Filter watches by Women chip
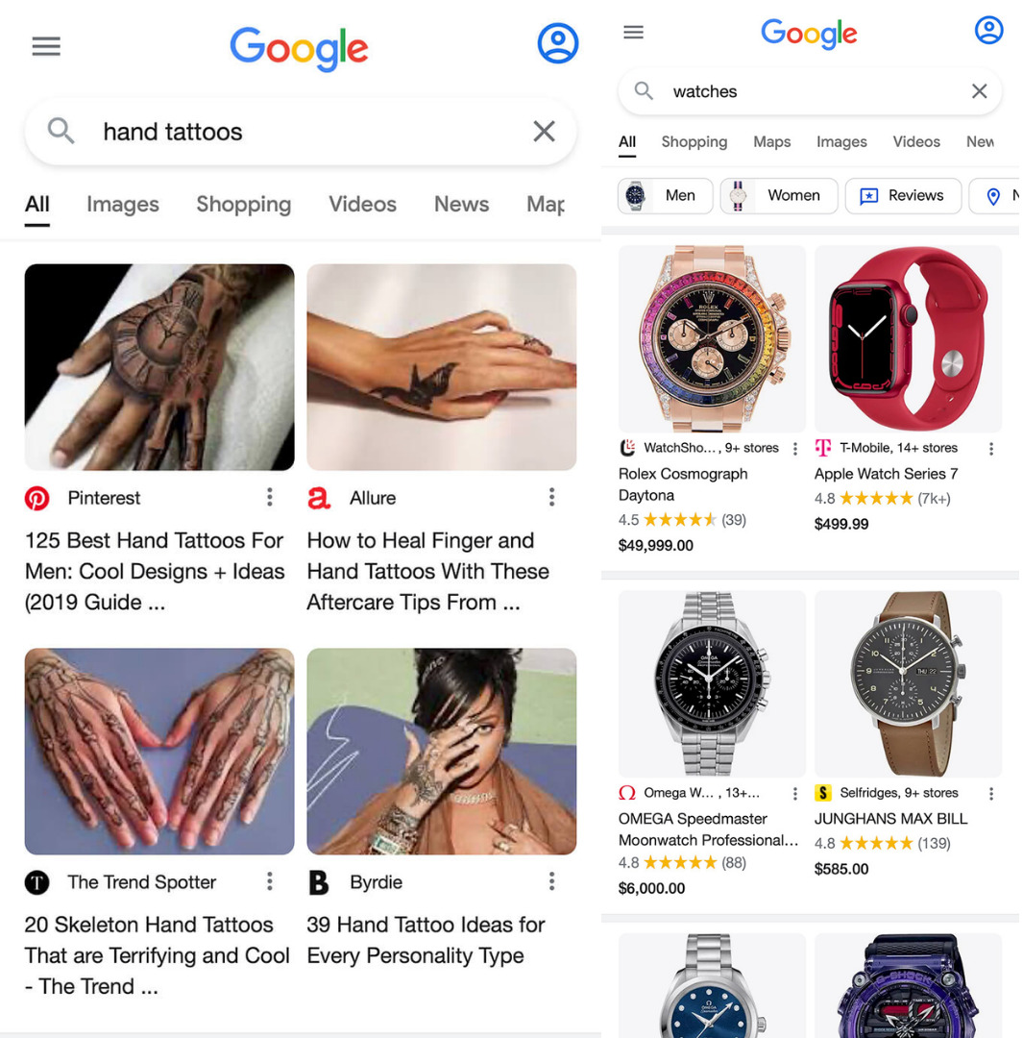 coord(779,195)
